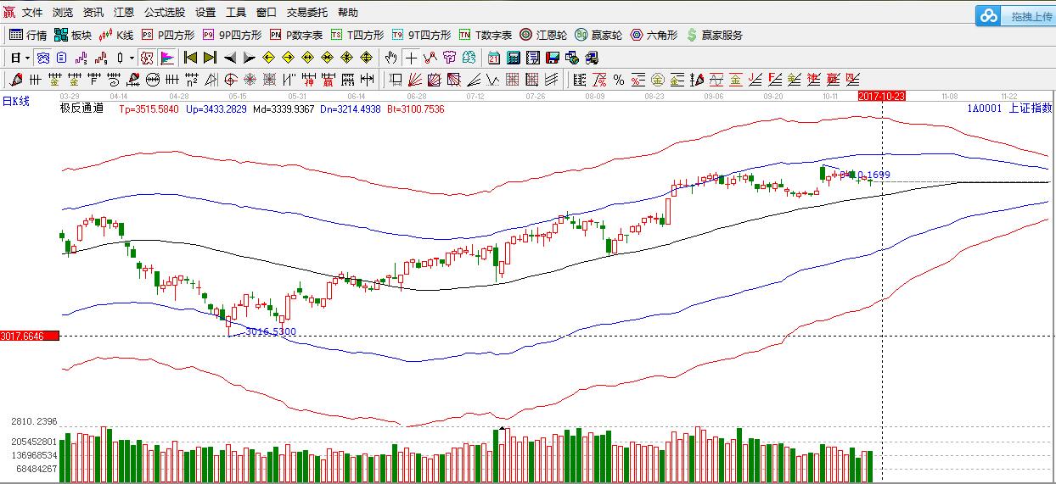Toggle the crosshair cursor tool
The height and width of the screenshot is (484, 1056).
[411, 58]
